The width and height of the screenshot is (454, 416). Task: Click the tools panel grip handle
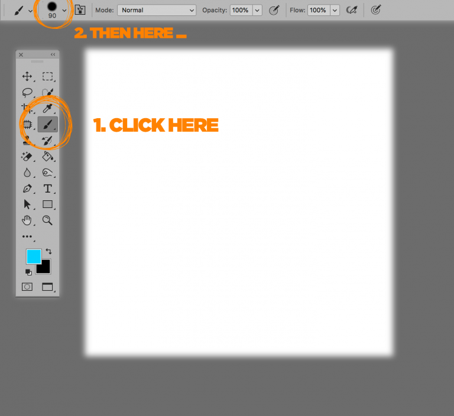[37, 61]
